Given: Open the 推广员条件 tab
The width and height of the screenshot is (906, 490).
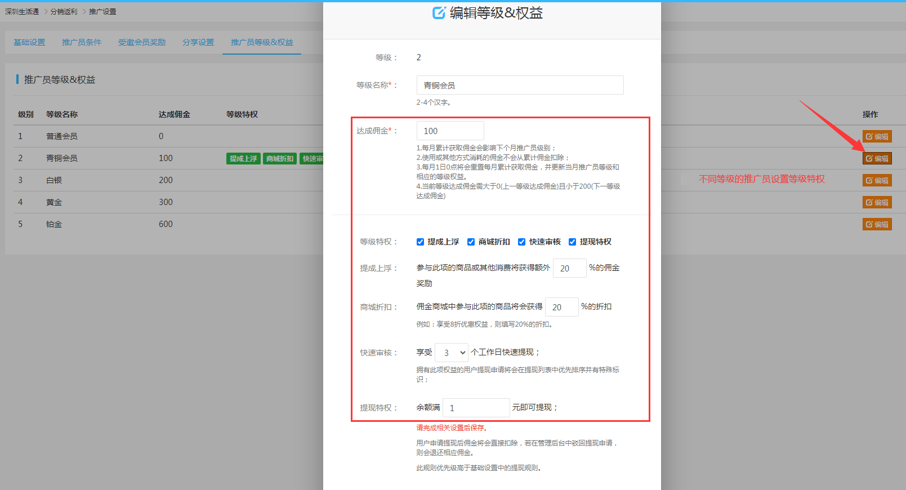Looking at the screenshot, I should pos(82,42).
